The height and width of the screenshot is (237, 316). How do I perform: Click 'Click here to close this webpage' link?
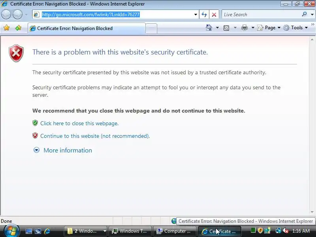click(79, 123)
